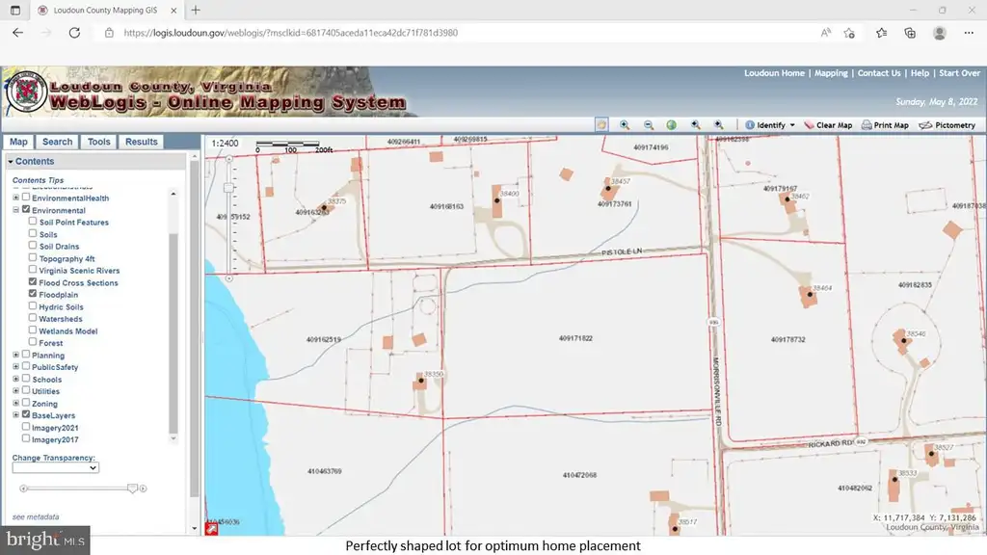
Task: Click Start Over link
Action: (959, 73)
